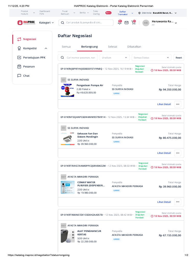The height and width of the screenshot is (261, 196).
Task: Switch to the Semua tab
Action: (x=66, y=47)
